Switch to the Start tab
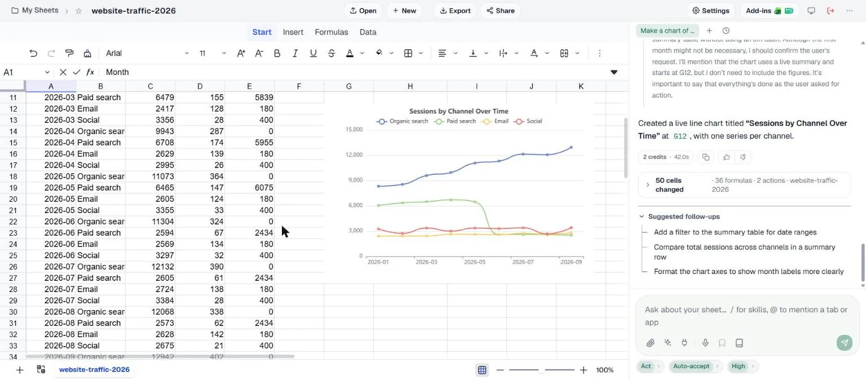The height and width of the screenshot is (380, 866). (262, 32)
